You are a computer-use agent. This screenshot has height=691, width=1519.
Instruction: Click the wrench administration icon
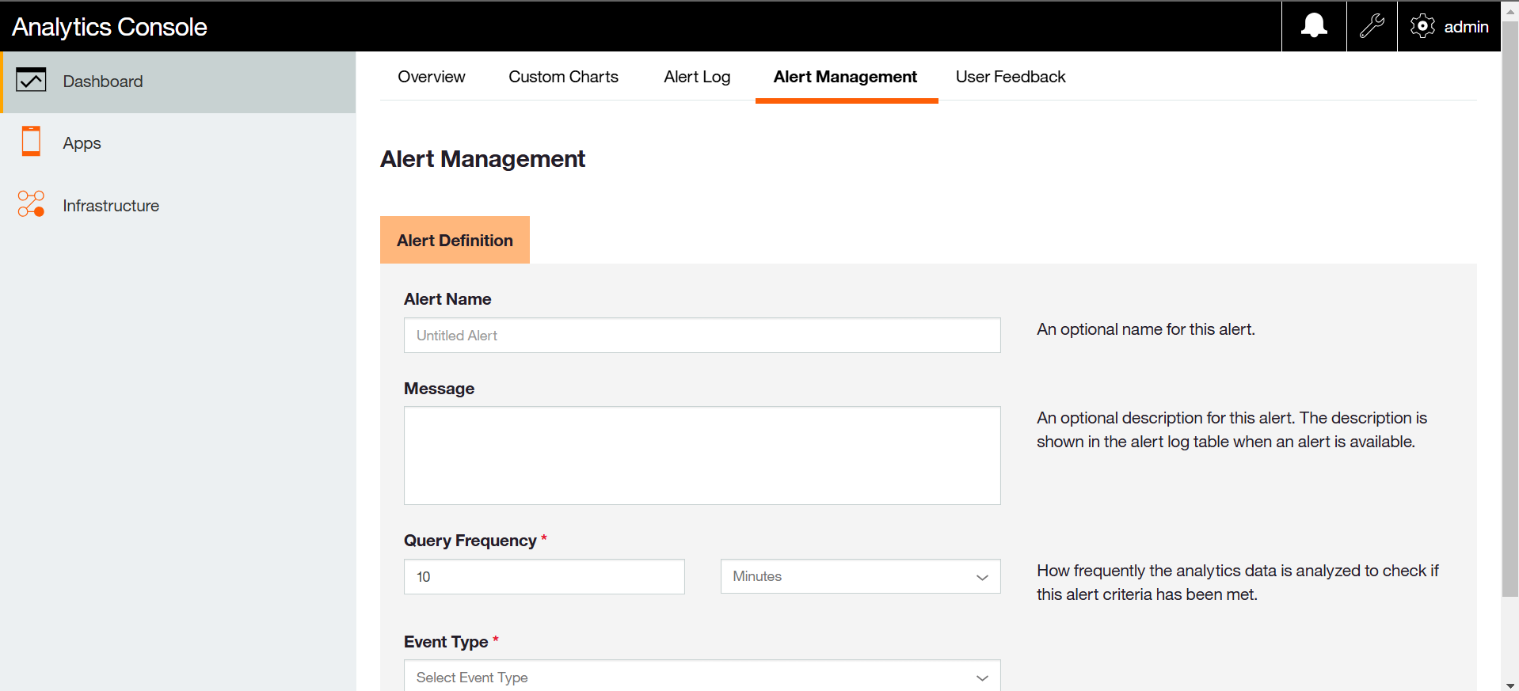1372,26
